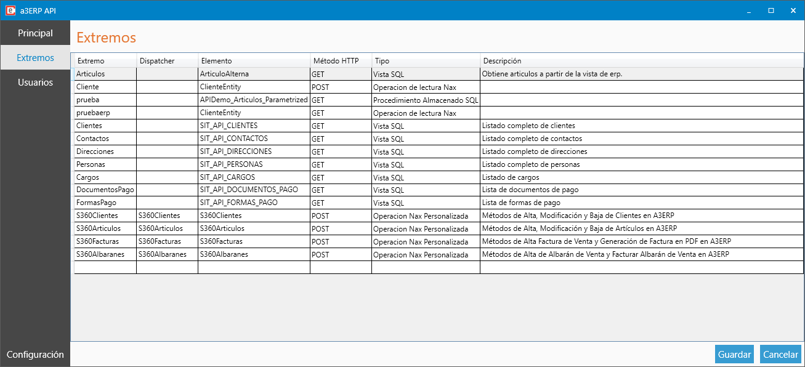Select the pruebaerp cell in the Extremo column
This screenshot has height=367, width=805.
point(105,113)
